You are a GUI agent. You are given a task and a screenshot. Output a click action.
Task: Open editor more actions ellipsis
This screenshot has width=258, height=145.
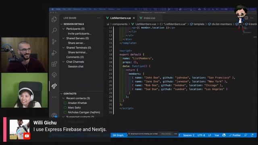[x=252, y=18]
